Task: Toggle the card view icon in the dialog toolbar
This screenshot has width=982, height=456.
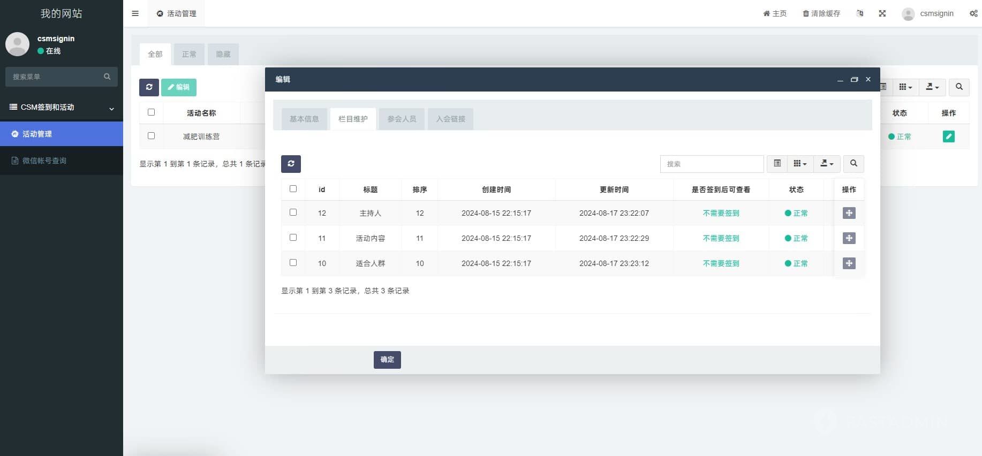Action: point(777,164)
